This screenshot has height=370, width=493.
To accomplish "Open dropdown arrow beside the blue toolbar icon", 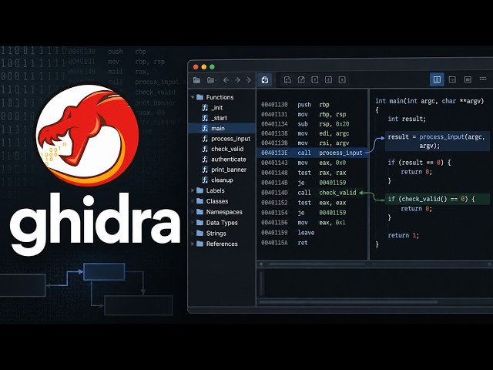I will pos(275,80).
